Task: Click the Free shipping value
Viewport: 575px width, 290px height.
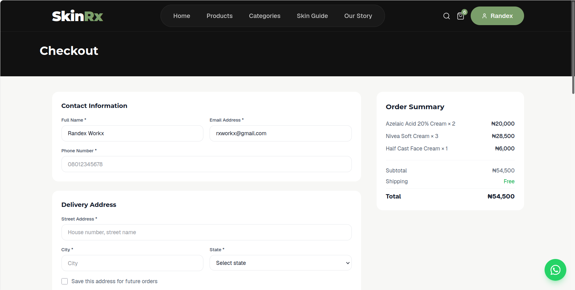Action: coord(509,181)
